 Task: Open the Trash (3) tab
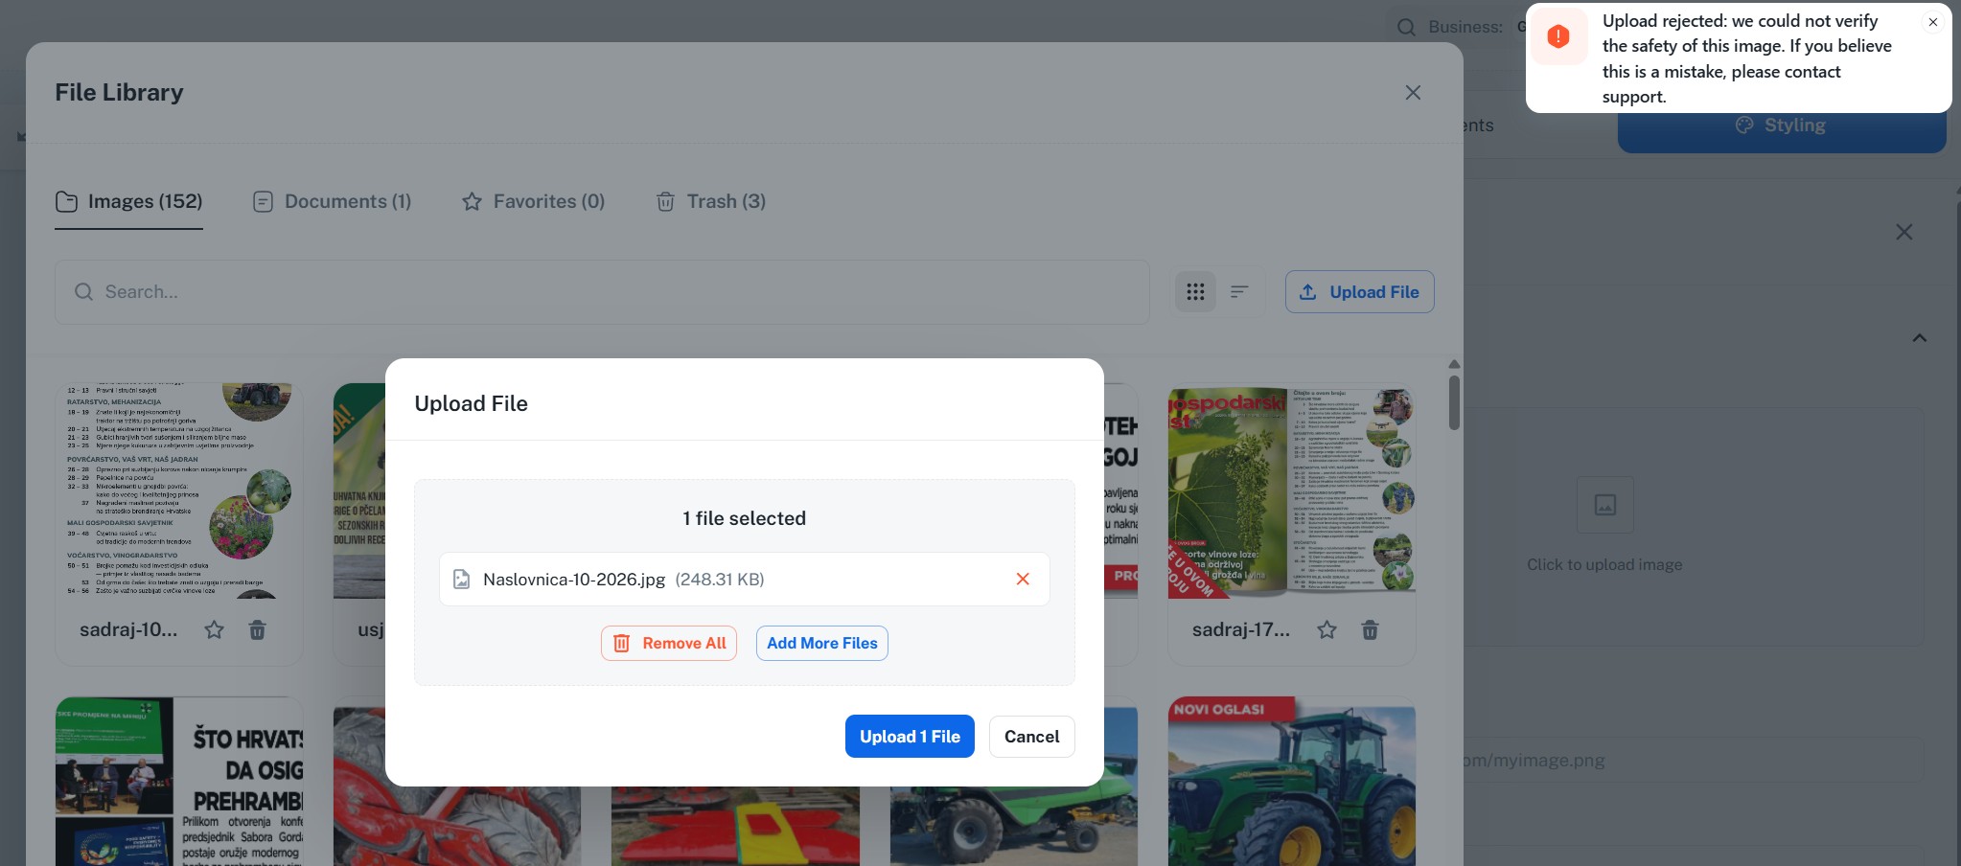710,201
